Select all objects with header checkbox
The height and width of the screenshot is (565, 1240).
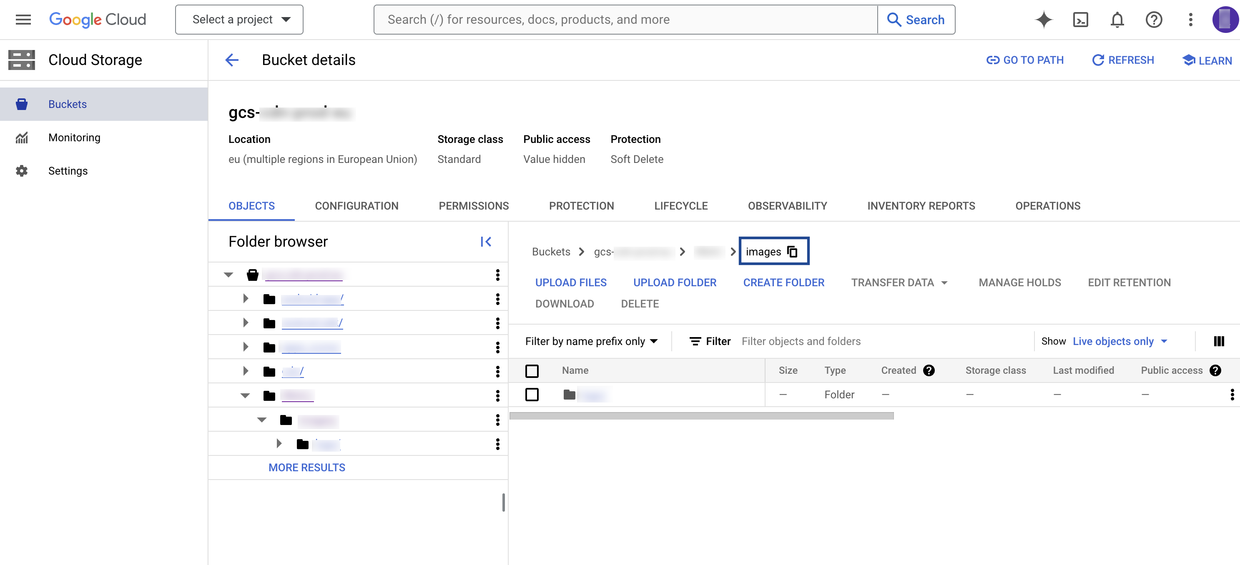pos(532,371)
